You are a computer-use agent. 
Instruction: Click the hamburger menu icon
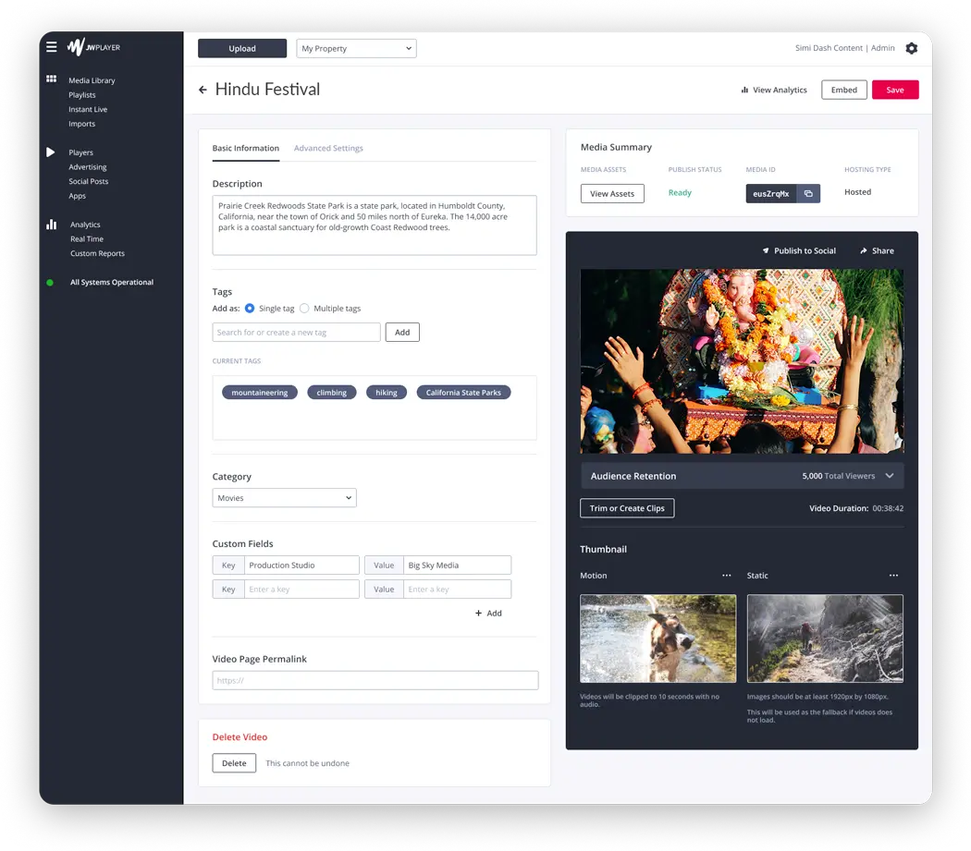[x=52, y=47]
